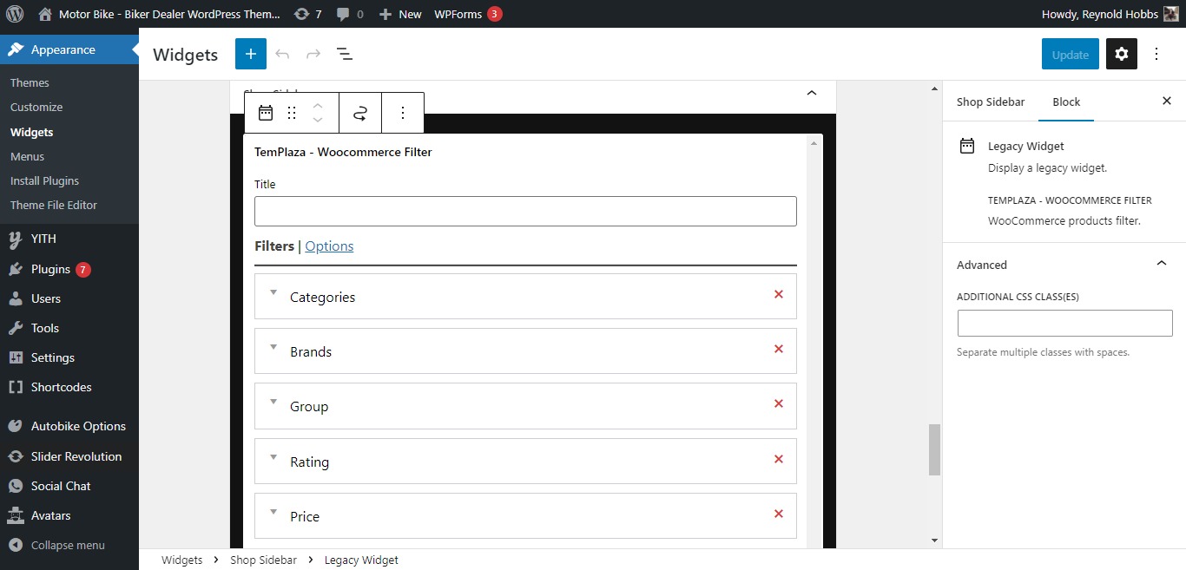Viewport: 1186px width, 570px height.
Task: Remove the Categories filter
Action: pos(779,294)
